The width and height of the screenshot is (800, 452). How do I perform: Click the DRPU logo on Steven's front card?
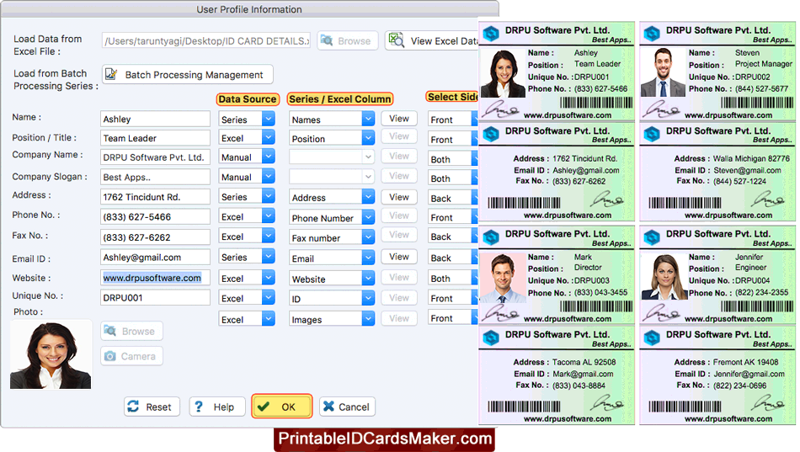652,34
